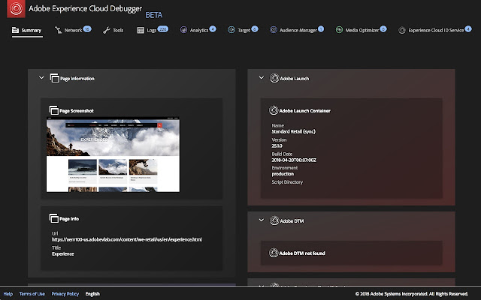Image resolution: width=481 pixels, height=300 pixels.
Task: Open the page screenshot thumbnail
Action: (x=113, y=154)
